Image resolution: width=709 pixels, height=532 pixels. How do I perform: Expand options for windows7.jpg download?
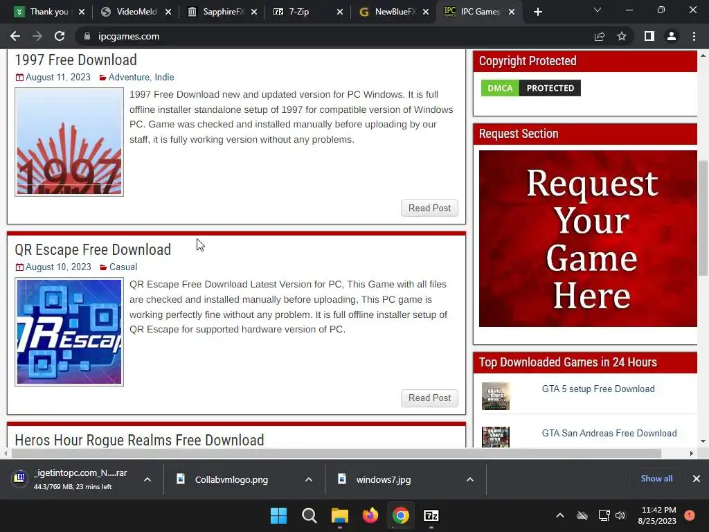tap(470, 479)
